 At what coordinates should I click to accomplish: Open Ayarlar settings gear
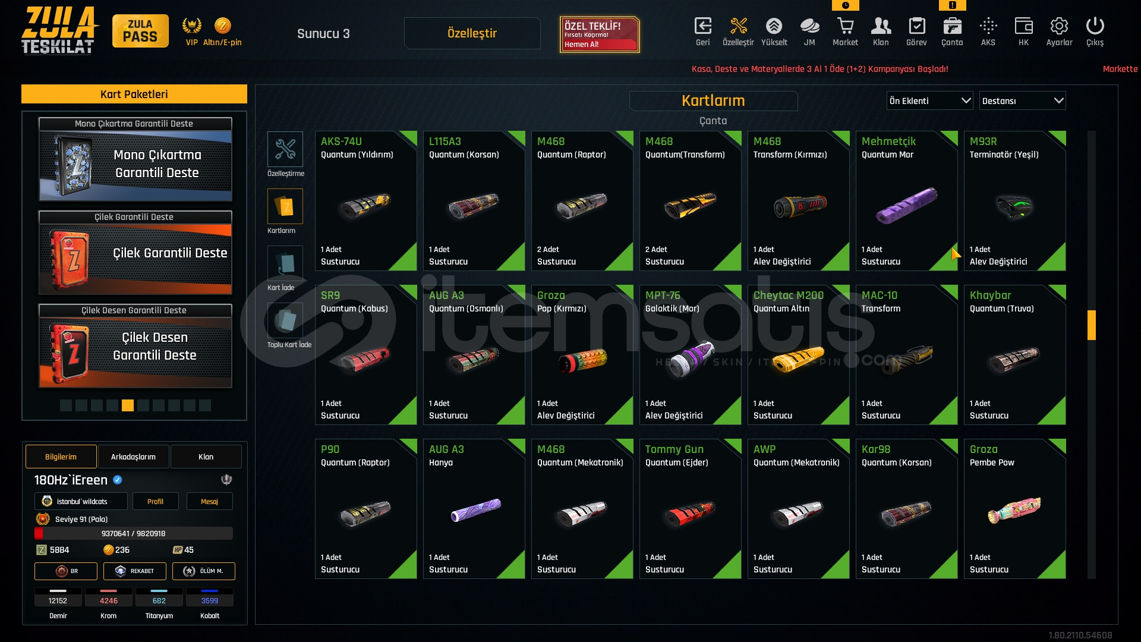[1059, 27]
